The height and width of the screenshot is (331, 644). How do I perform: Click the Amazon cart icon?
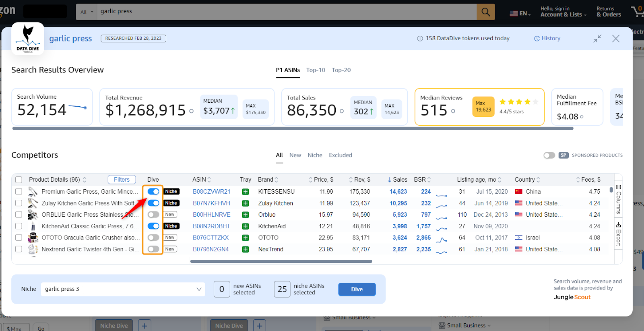tap(638, 11)
